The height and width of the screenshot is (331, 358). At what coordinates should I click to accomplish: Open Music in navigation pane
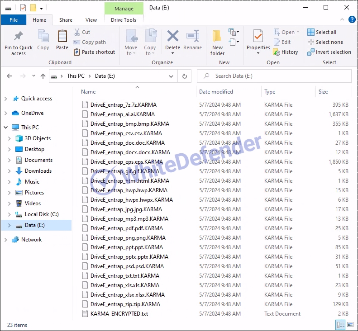[x=32, y=182]
